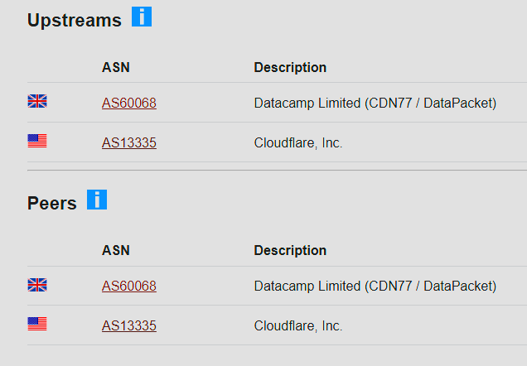Click the Upstreams section heading
This screenshot has height=366, width=527.
tap(75, 21)
